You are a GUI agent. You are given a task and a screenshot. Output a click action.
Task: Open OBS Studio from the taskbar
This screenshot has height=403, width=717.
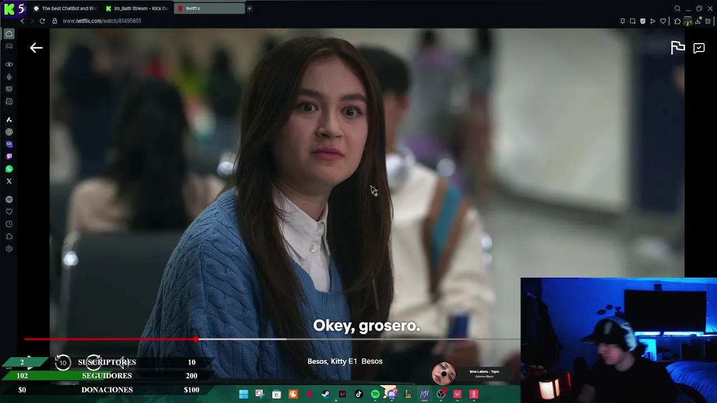tap(441, 394)
